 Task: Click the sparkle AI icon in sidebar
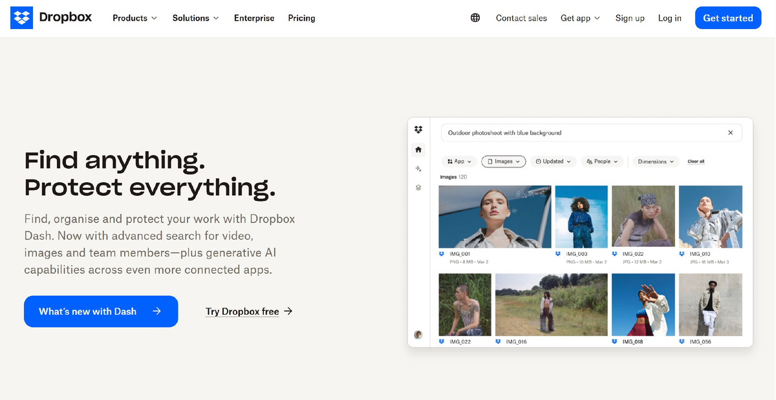point(418,169)
